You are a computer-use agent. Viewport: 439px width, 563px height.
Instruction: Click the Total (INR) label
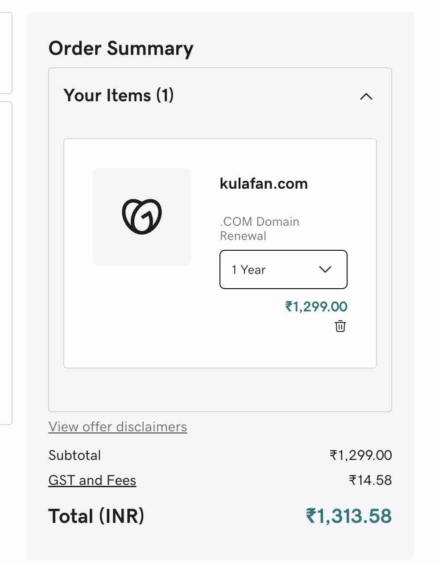[x=96, y=516]
